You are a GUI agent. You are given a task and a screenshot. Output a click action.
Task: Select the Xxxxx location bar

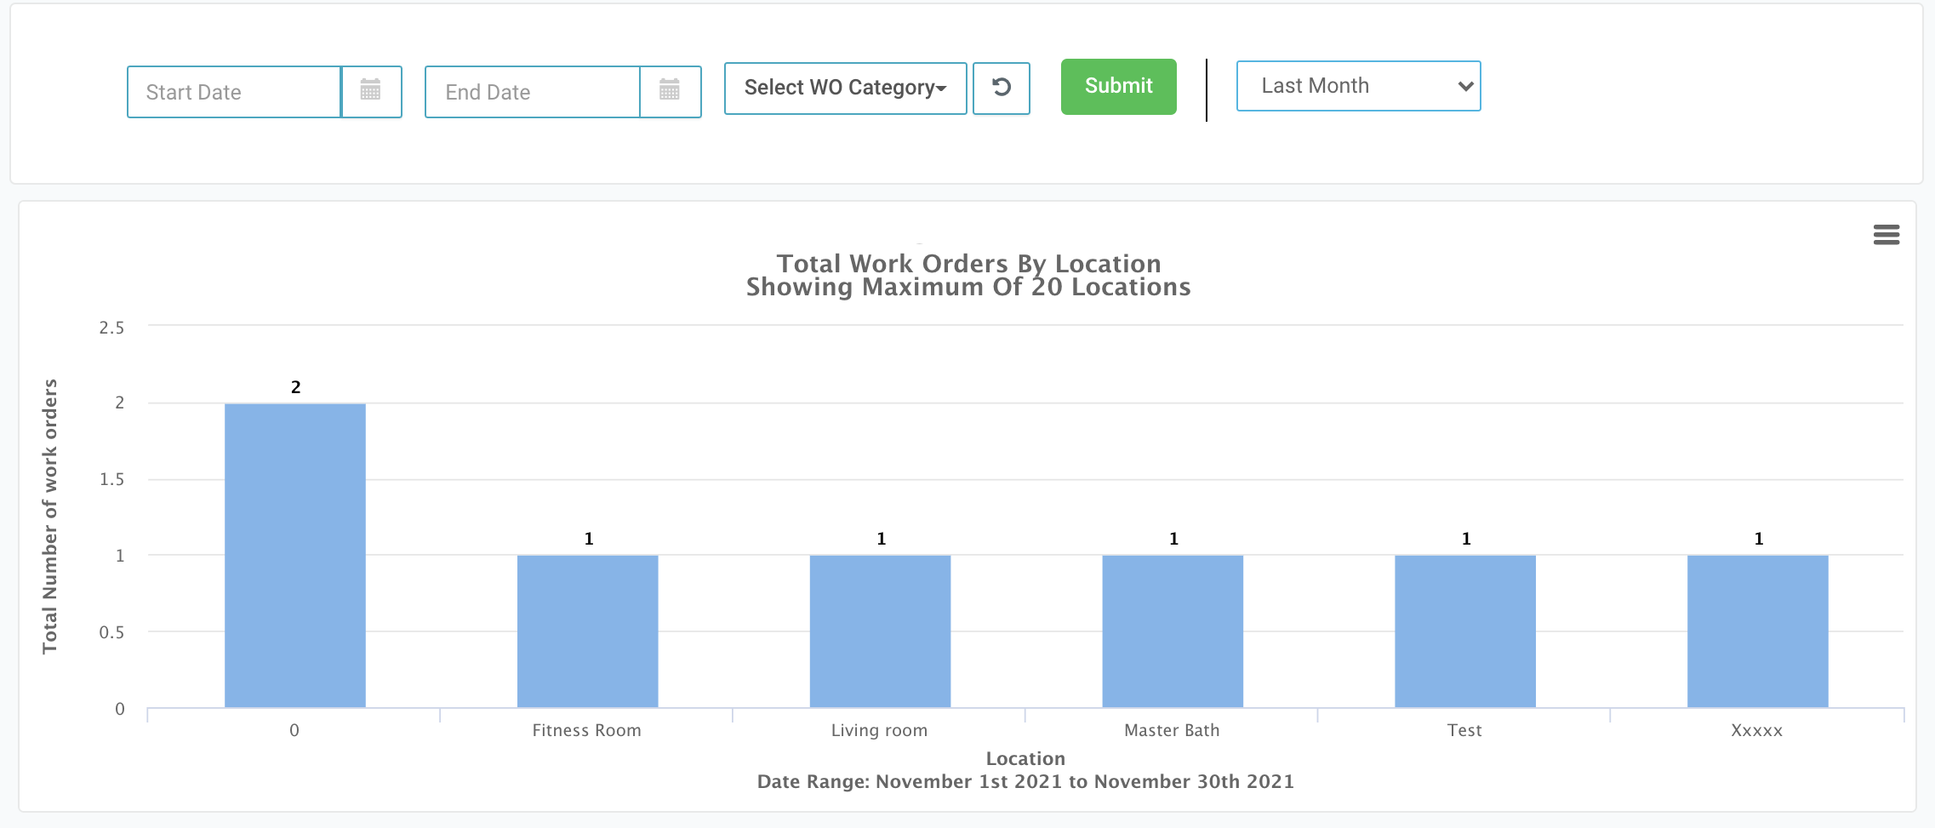click(x=1757, y=631)
